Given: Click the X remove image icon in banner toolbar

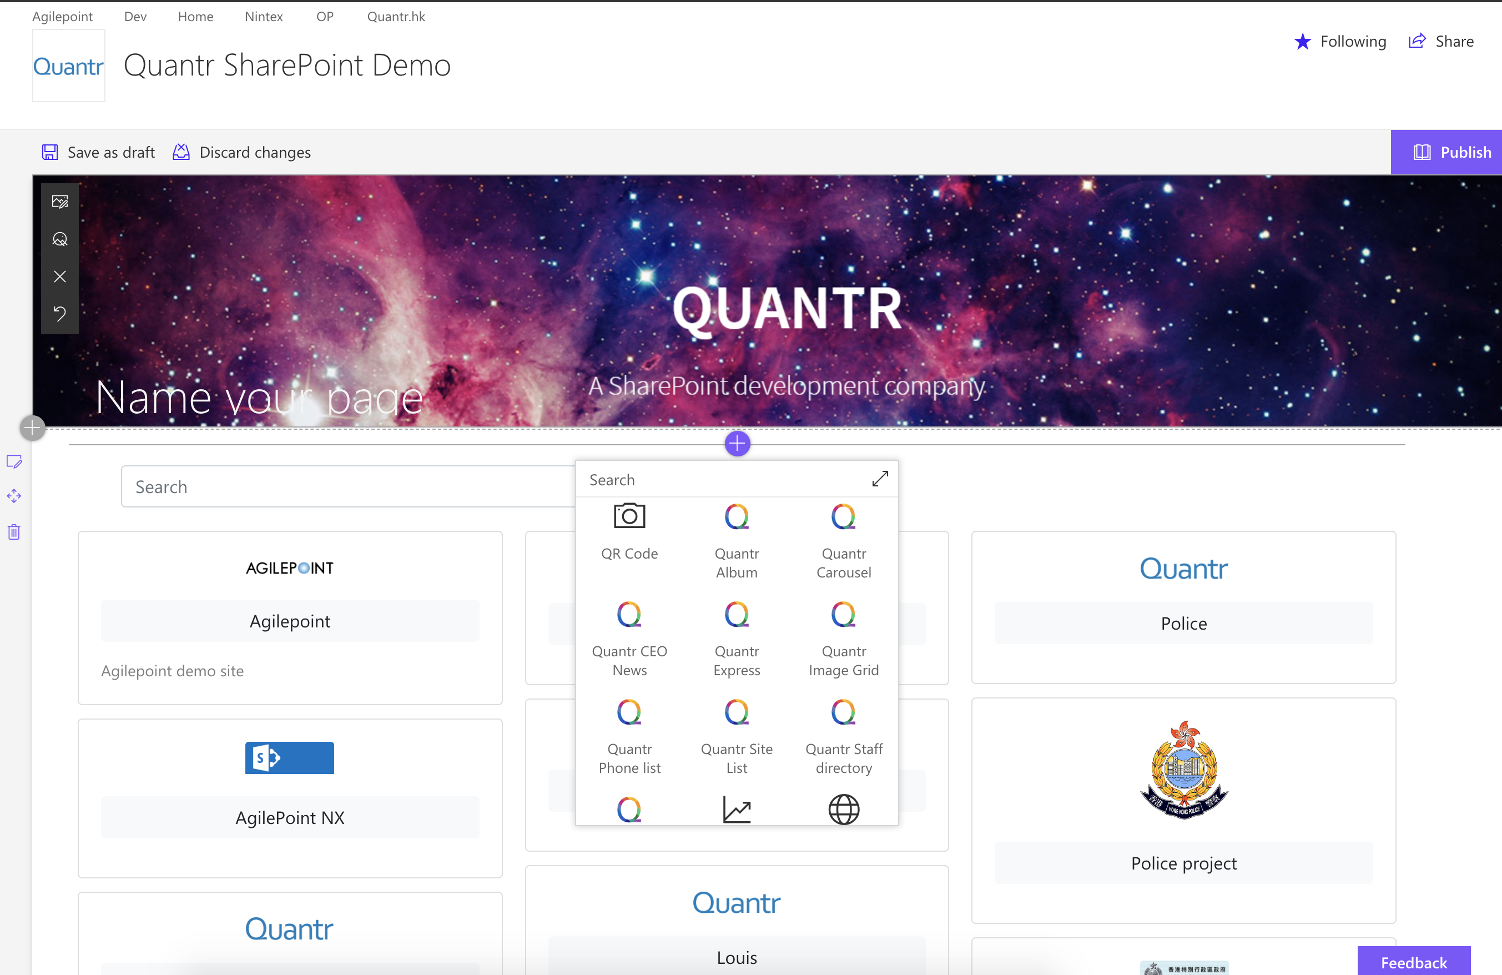Looking at the screenshot, I should point(60,277).
